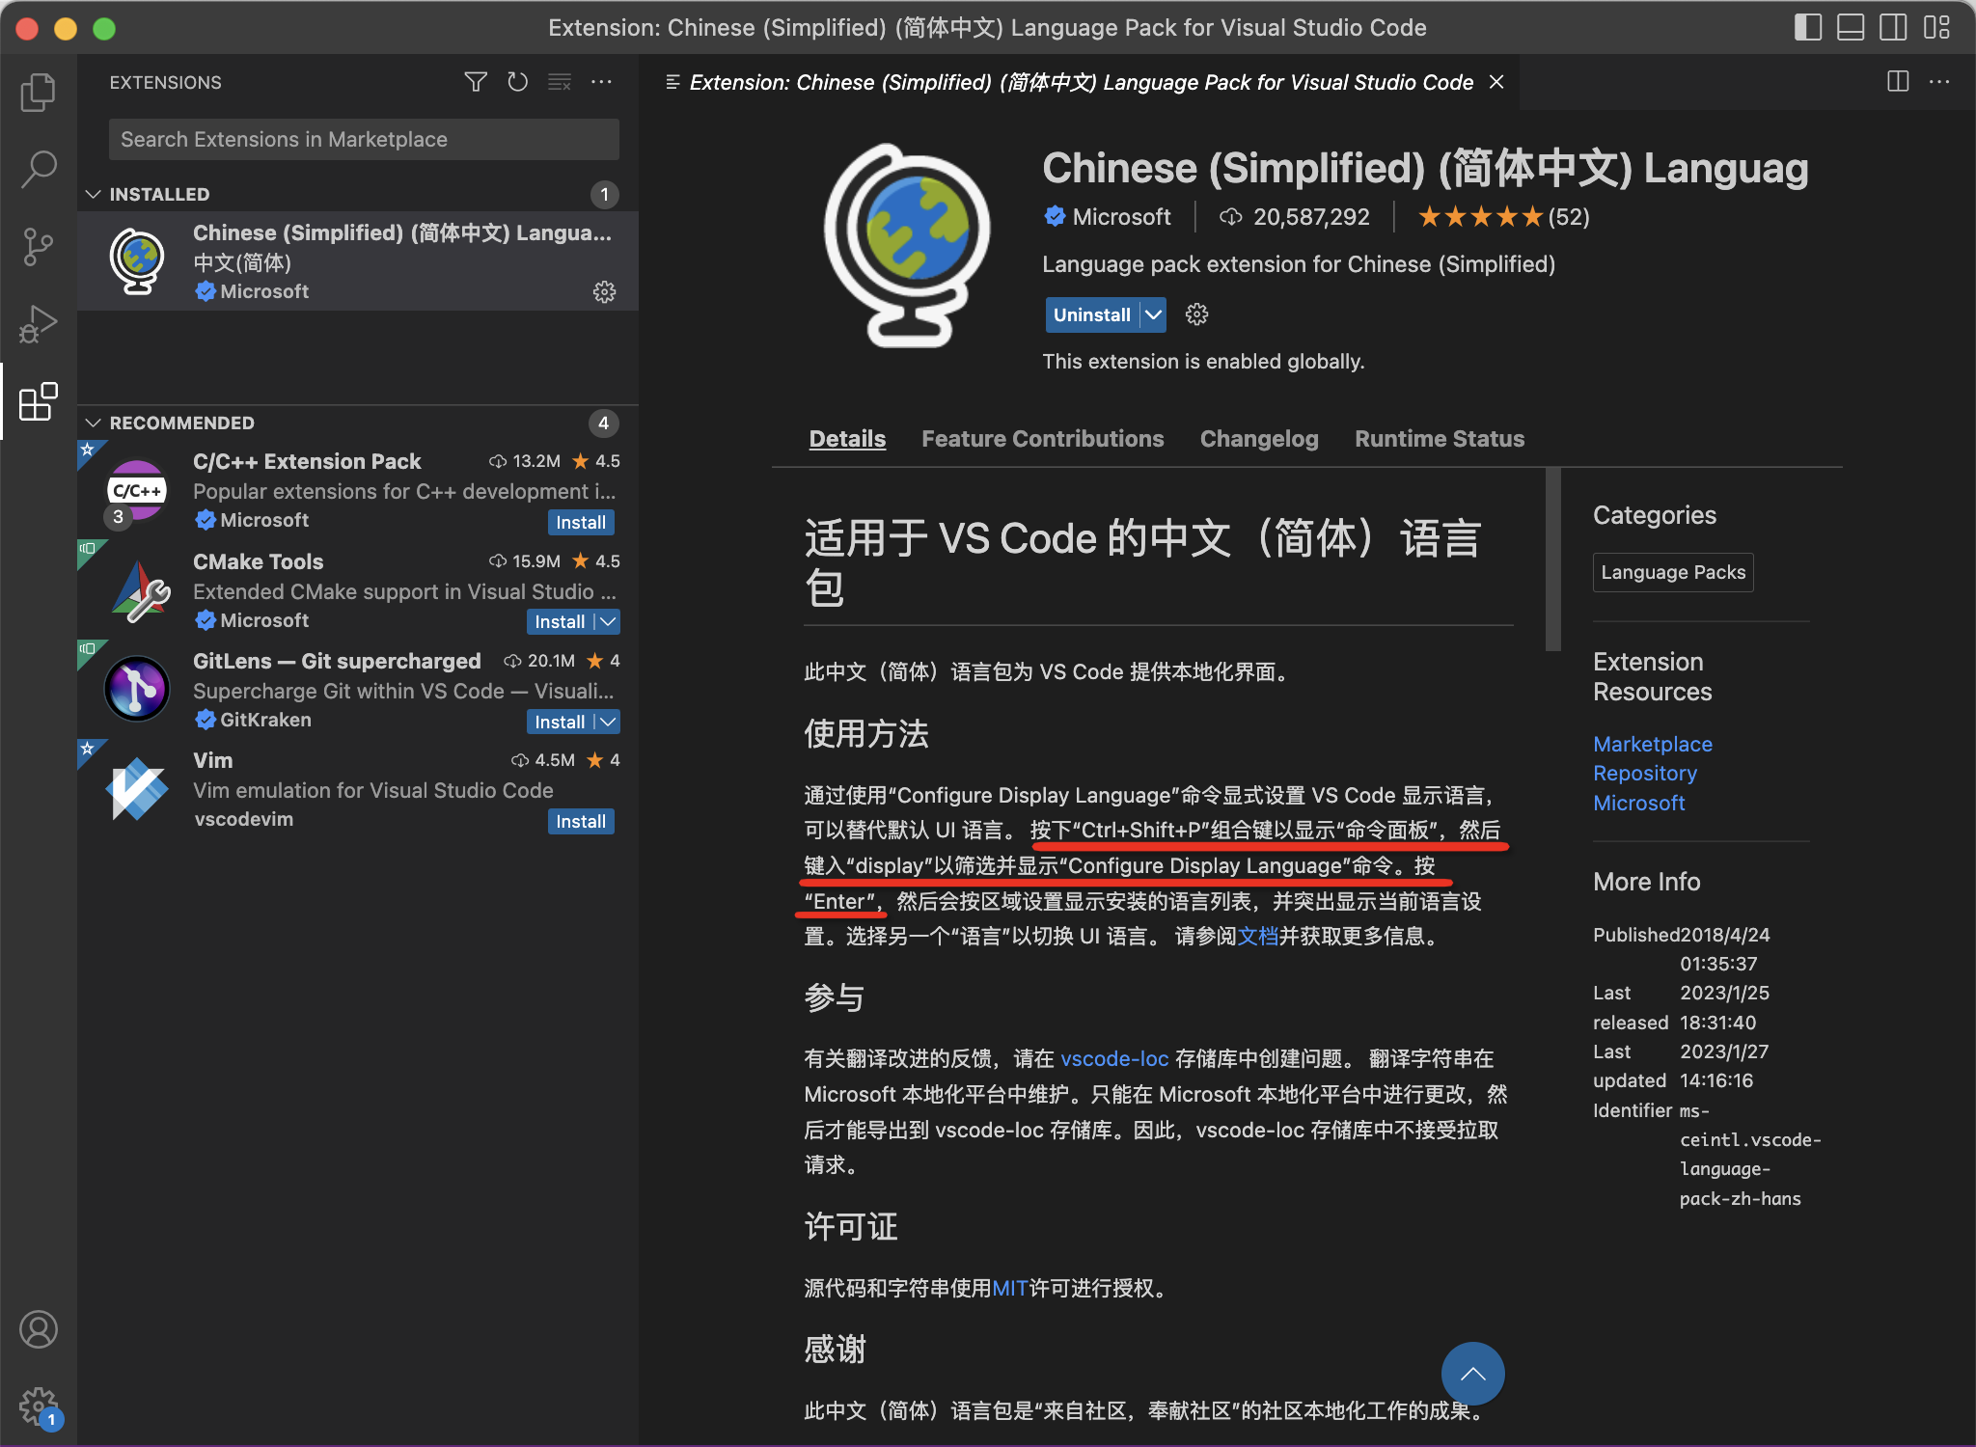Open the 文档 documentation link

(x=1257, y=936)
